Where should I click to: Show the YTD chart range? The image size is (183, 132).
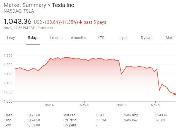[101, 38]
